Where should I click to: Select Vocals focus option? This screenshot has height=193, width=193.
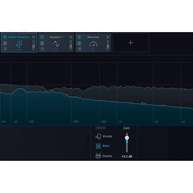(107, 136)
